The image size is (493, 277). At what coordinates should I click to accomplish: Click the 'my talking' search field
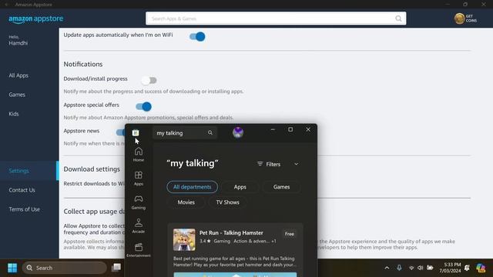185,133
